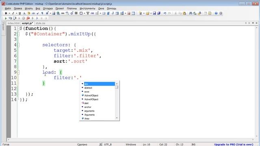Open the Инструменты menu
260x146 pixels.
(87, 8)
